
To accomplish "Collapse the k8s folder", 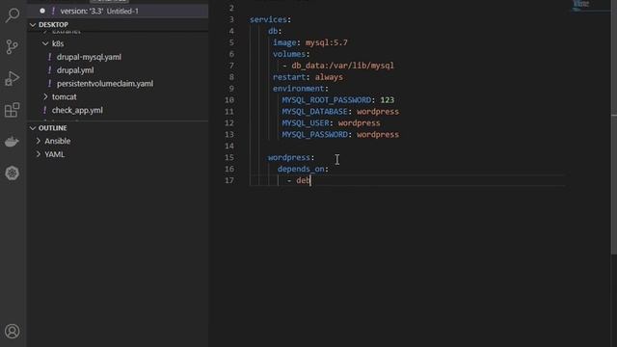I will pyautogui.click(x=45, y=43).
